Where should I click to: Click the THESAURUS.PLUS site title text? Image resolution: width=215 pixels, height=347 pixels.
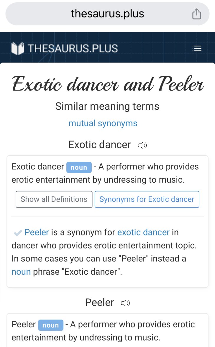point(73,48)
